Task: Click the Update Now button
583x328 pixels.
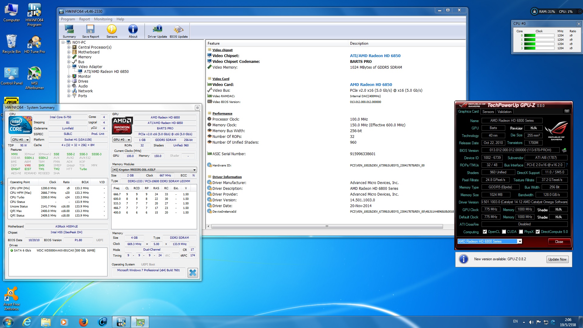Action: tap(557, 259)
